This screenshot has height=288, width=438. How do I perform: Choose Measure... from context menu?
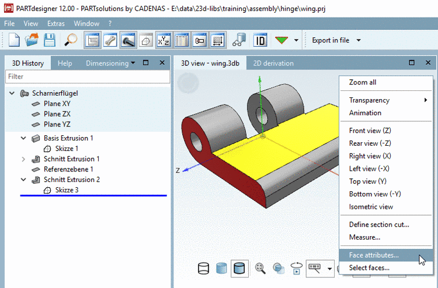coord(386,237)
